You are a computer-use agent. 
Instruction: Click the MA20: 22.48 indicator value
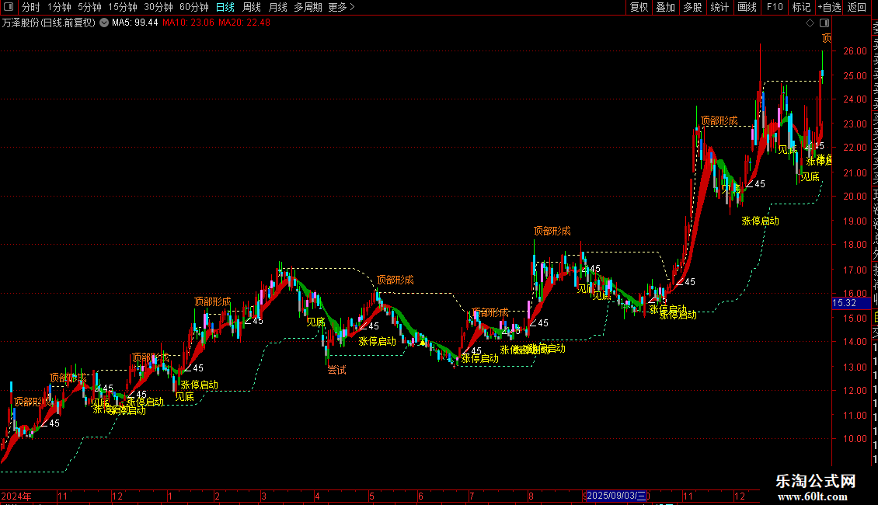click(x=244, y=23)
